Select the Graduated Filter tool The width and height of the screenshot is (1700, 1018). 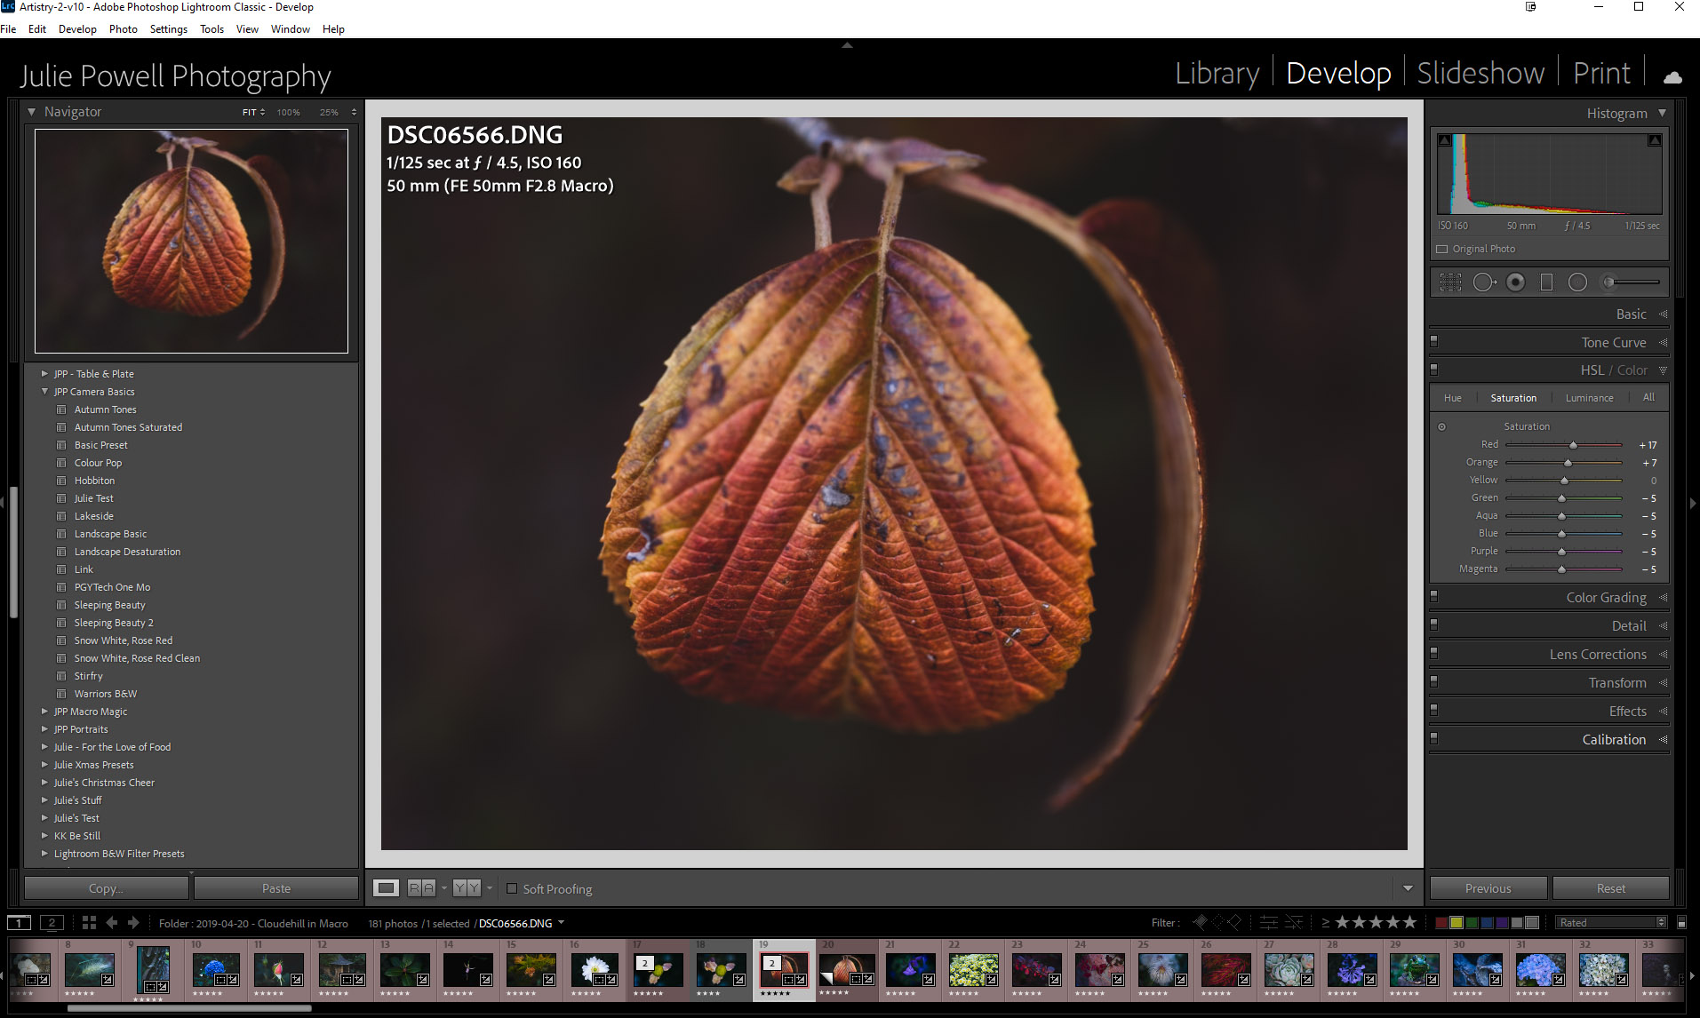[1546, 282]
